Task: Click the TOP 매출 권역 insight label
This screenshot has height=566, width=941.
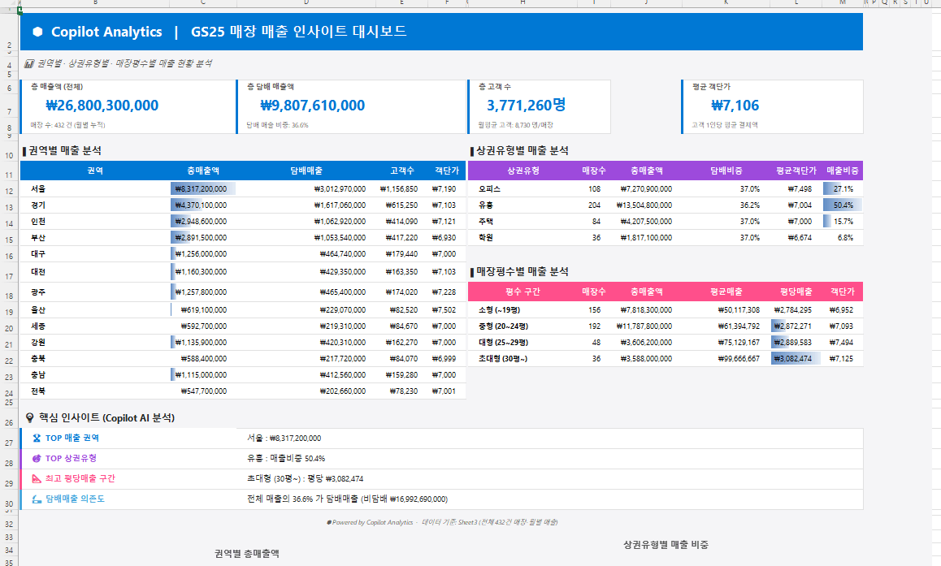Action: (72, 439)
